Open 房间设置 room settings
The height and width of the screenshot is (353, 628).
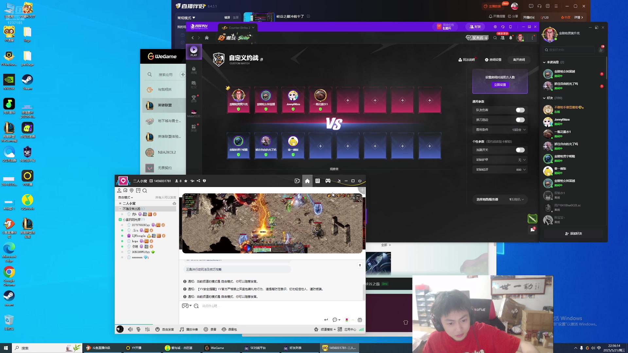pos(493,60)
